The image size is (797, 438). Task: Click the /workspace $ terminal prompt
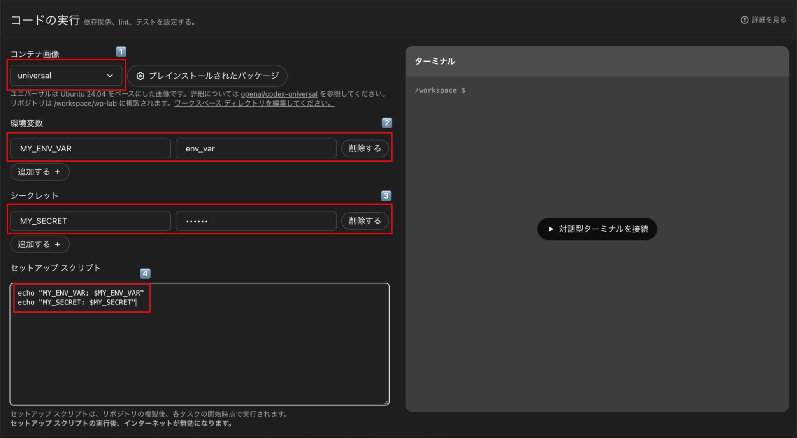(440, 90)
